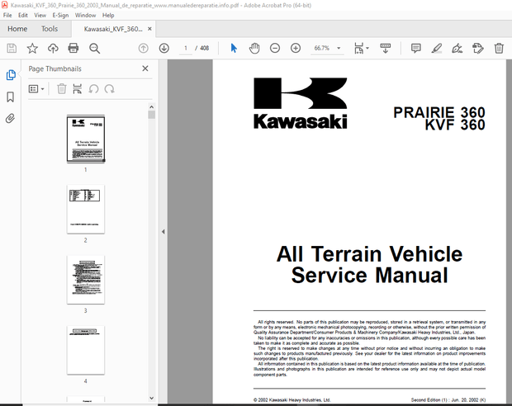Switch to the Home tab
Viewport: 512px width, 406px height.
pos(17,29)
